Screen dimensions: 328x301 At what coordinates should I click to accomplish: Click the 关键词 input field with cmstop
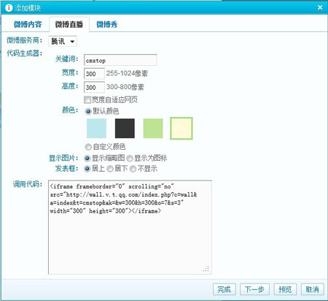pyautogui.click(x=120, y=60)
